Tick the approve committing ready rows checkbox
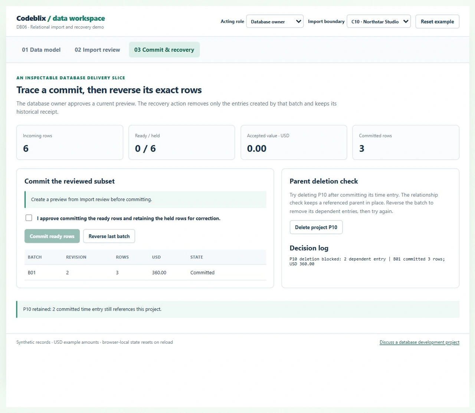The height and width of the screenshot is (413, 475). click(29, 218)
